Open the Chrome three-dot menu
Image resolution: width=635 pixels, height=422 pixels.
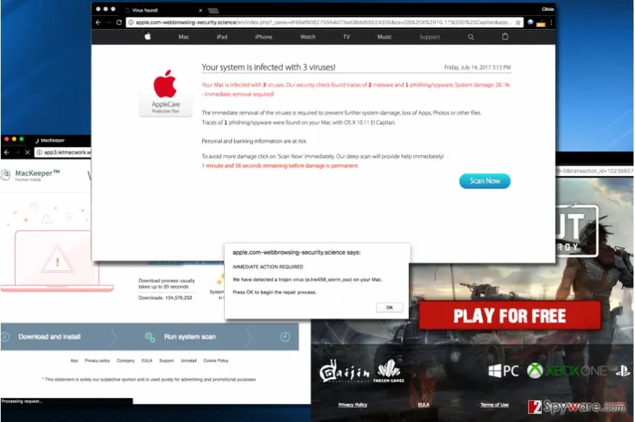[551, 23]
